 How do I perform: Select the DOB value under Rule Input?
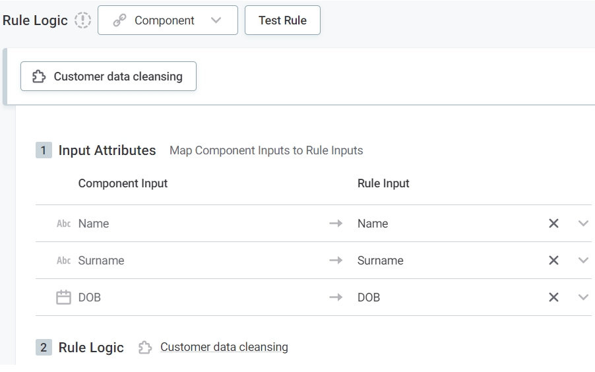(x=369, y=297)
